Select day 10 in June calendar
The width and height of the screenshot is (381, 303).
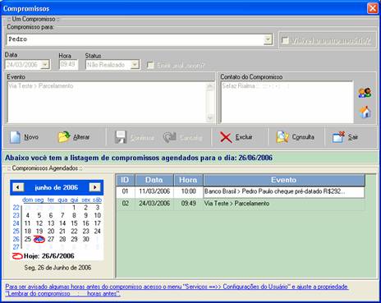click(x=98, y=215)
